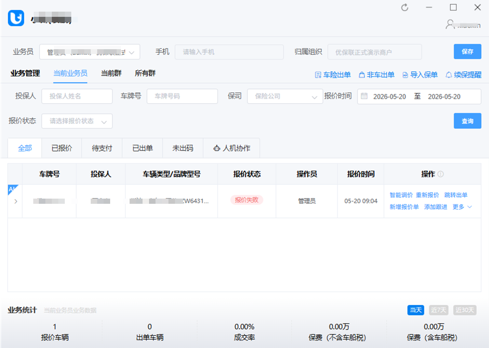Open the 业务员 dropdown
Screen dimensions: 489x348
click(89, 52)
